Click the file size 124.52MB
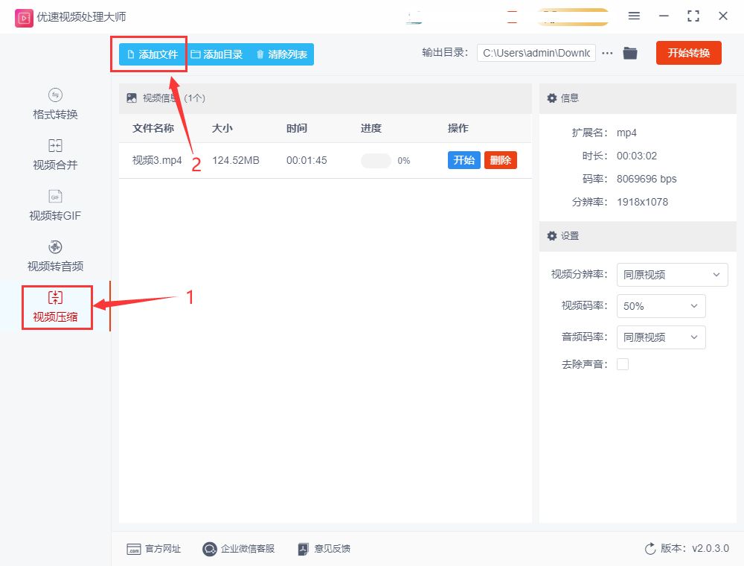 (x=236, y=160)
